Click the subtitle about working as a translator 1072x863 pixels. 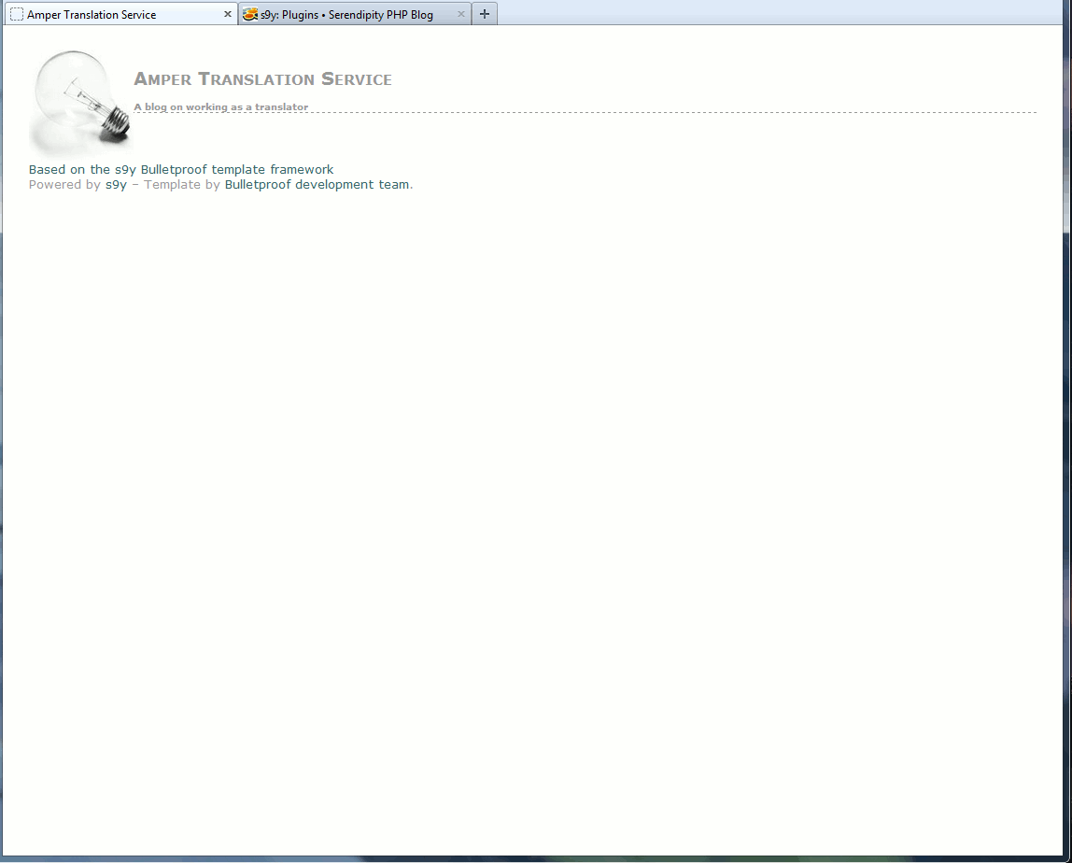pyautogui.click(x=220, y=106)
